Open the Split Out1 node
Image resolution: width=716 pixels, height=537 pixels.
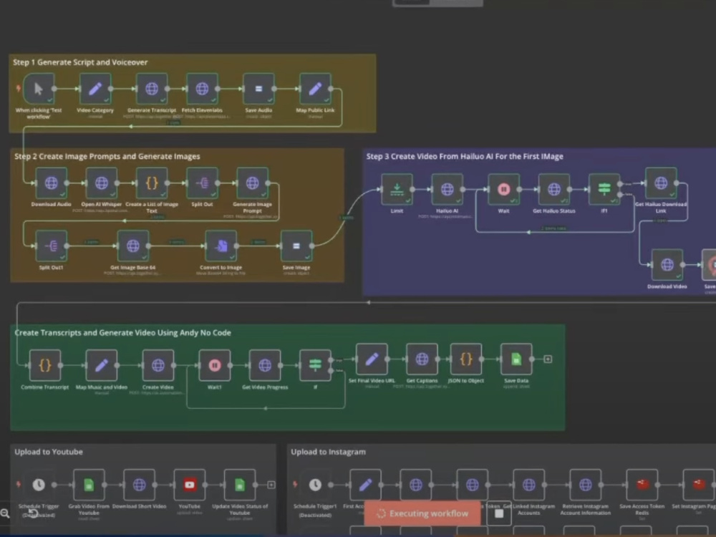(x=51, y=246)
